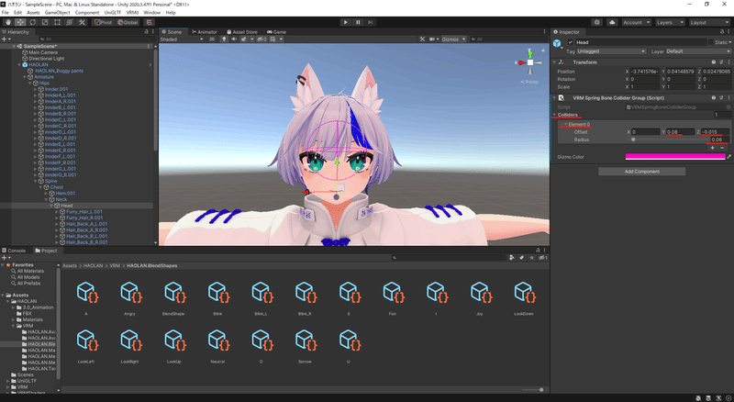
Task: Select the Angry blendshape asset
Action: (x=130, y=297)
